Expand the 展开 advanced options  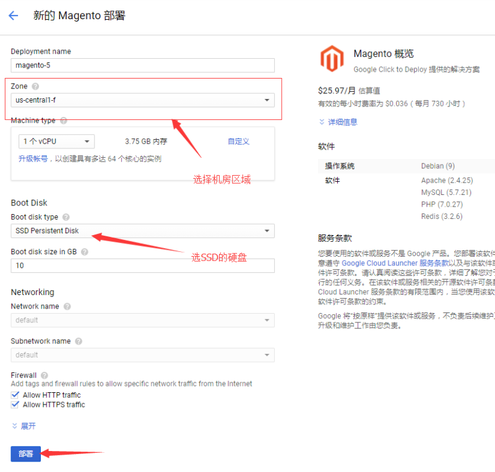[24, 426]
